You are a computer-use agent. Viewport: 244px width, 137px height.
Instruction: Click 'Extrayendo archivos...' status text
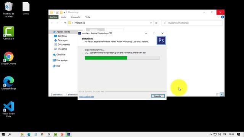95,50
